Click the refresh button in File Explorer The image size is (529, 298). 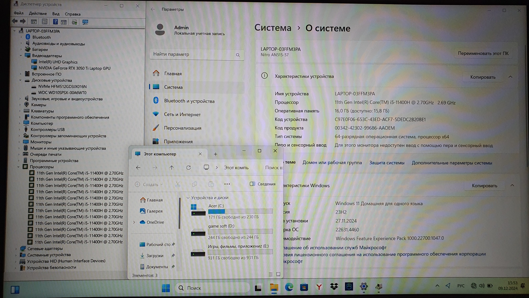(x=189, y=168)
